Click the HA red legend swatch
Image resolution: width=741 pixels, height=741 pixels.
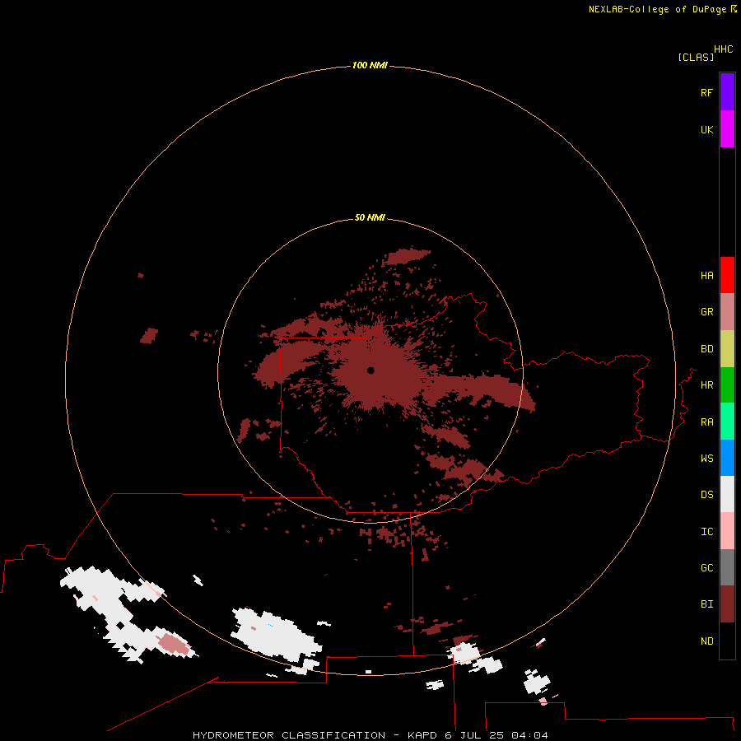tap(727, 275)
